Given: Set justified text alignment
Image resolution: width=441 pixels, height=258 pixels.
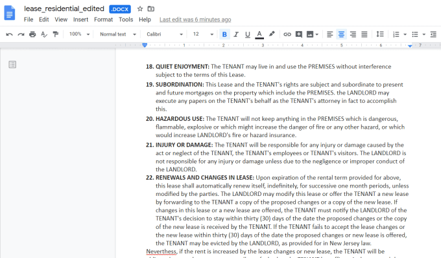Looking at the screenshot, I should point(364,34).
